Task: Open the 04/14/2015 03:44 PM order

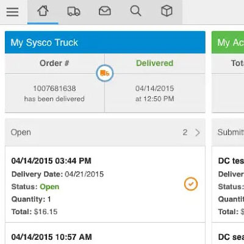Action: coord(105,184)
